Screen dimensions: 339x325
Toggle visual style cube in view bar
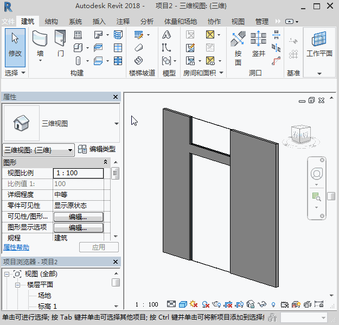pyautogui.click(x=183, y=304)
